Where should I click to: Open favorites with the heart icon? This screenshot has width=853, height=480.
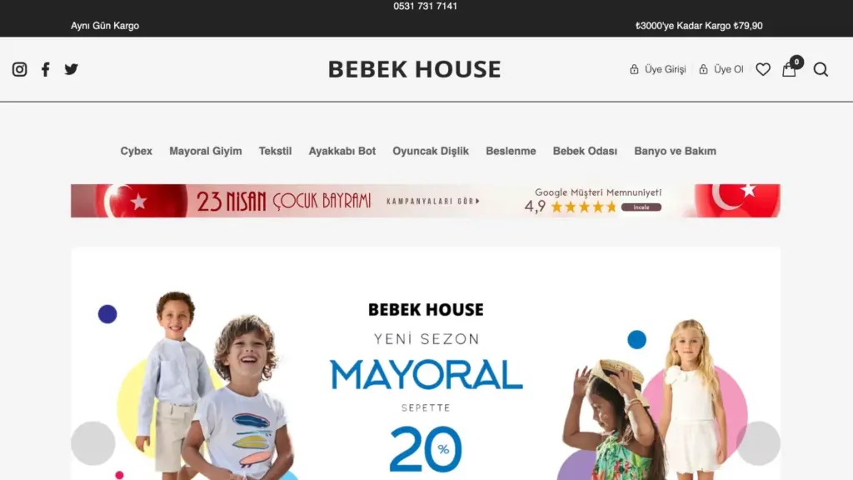pos(763,69)
